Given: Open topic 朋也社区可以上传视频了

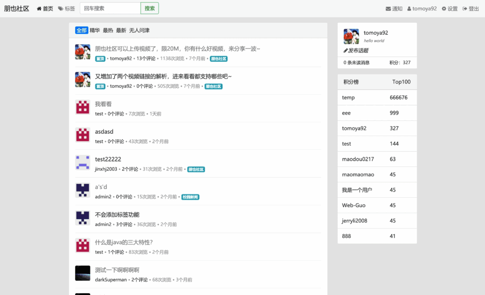Looking at the screenshot, I should point(177,49).
